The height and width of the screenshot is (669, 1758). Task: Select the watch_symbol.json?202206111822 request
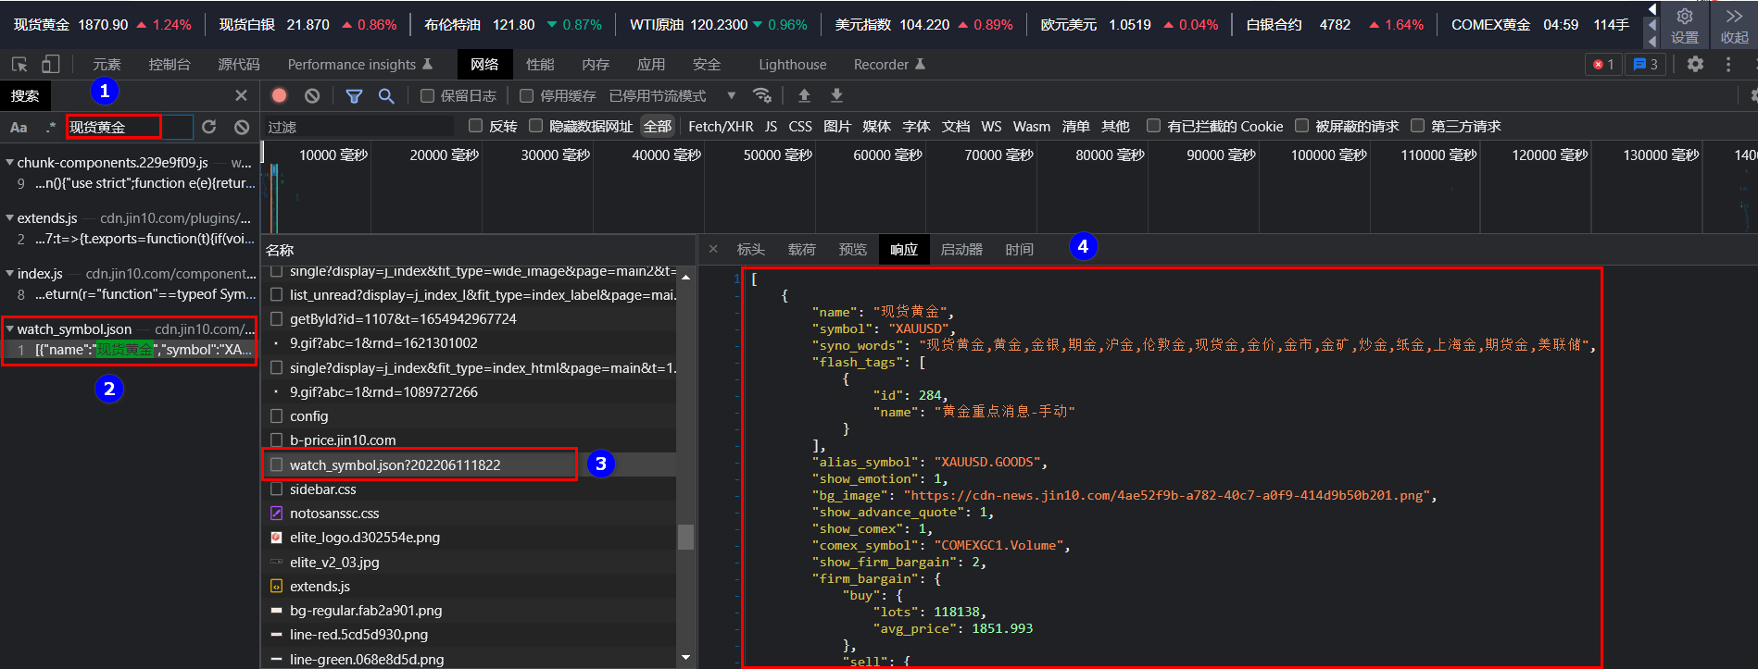click(x=395, y=465)
